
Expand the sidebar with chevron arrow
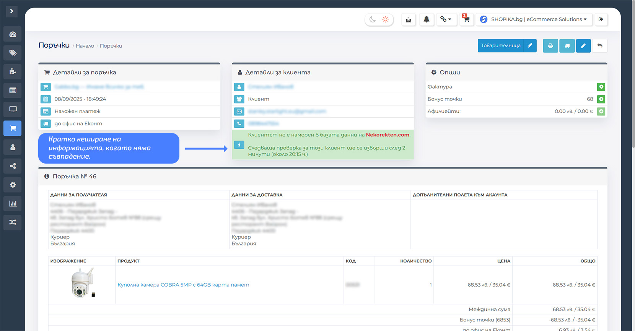(11, 11)
